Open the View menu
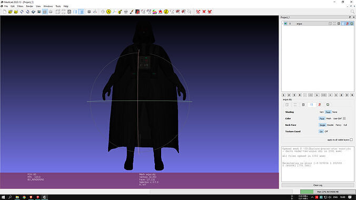The height and width of the screenshot is (200, 356). tap(38, 6)
